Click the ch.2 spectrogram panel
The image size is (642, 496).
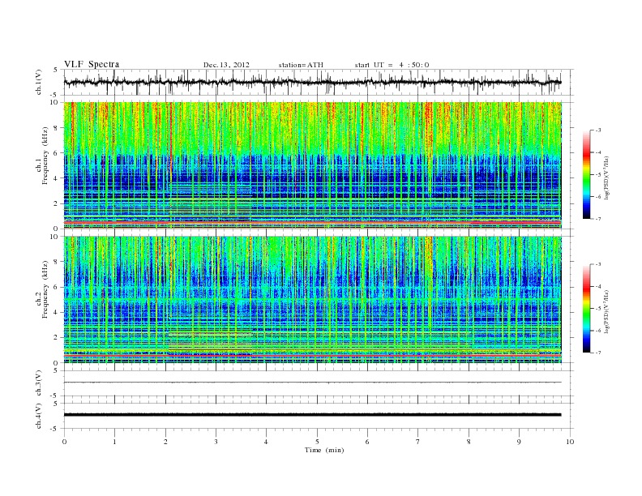coord(312,300)
